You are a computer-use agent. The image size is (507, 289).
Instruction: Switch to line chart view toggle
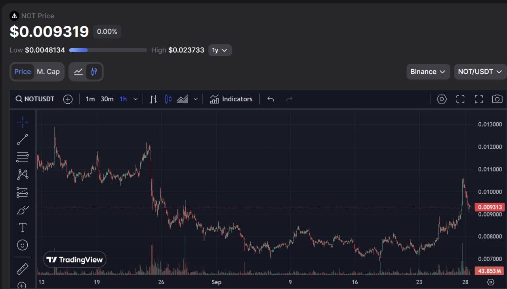78,72
